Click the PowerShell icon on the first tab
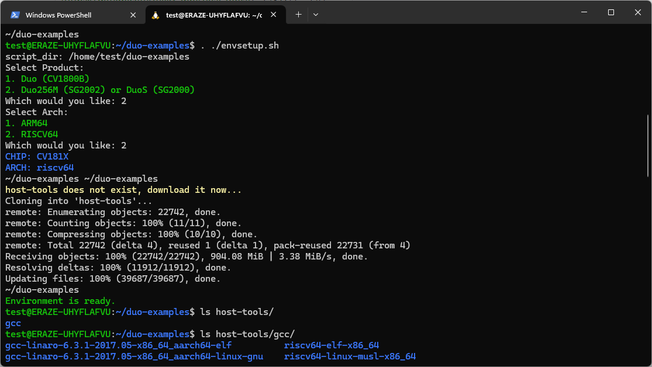The height and width of the screenshot is (367, 652). (x=15, y=15)
